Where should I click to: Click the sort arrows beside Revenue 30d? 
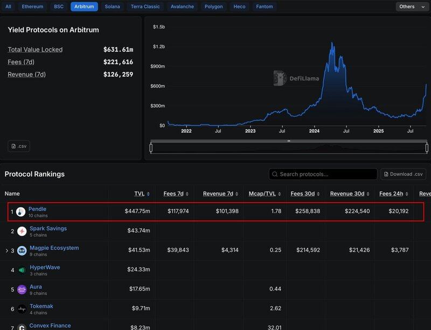368,194
